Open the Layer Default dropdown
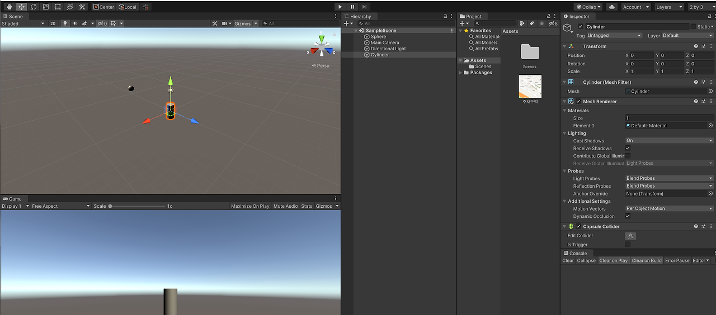 pyautogui.click(x=687, y=35)
